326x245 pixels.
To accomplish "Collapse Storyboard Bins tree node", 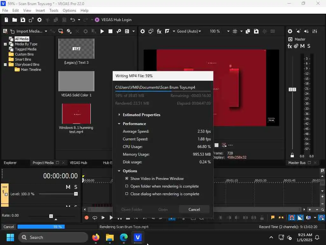I will tap(5, 64).
